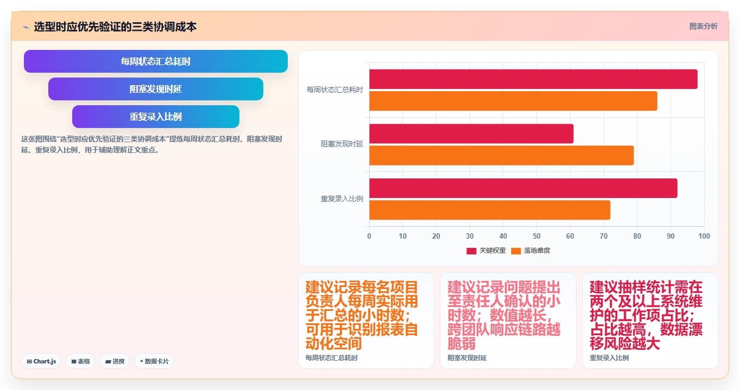This screenshot has height=390, width=740.
Task: Click orange 落地难度 bar for 阻塞发现时延
Action: [502, 155]
